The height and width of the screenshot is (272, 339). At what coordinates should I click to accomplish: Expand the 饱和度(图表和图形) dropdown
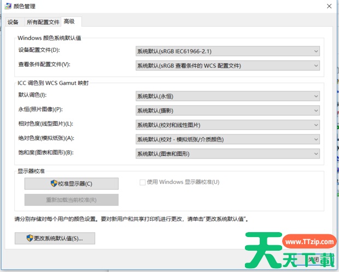pyautogui.click(x=227, y=153)
